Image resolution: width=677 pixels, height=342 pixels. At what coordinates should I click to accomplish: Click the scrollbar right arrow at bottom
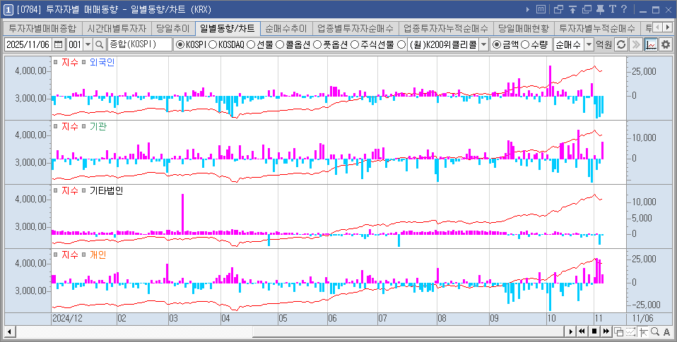point(570,331)
